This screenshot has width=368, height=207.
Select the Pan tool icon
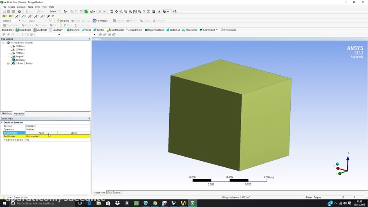click(x=117, y=11)
